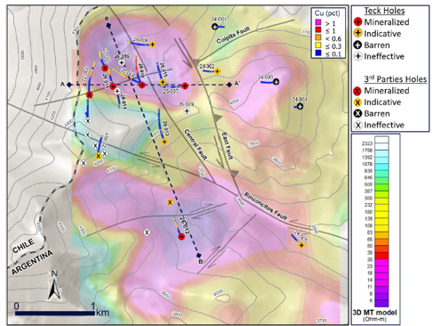Image resolution: width=433 pixels, height=326 pixels.
Task: Click the cyan MT band at 1078
Action: [x=381, y=167]
